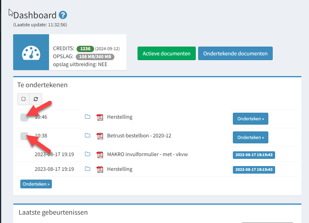The width and height of the screenshot is (309, 223).
Task: Click Onderteken button for Betrust-bestelbon
Action: 250,137
